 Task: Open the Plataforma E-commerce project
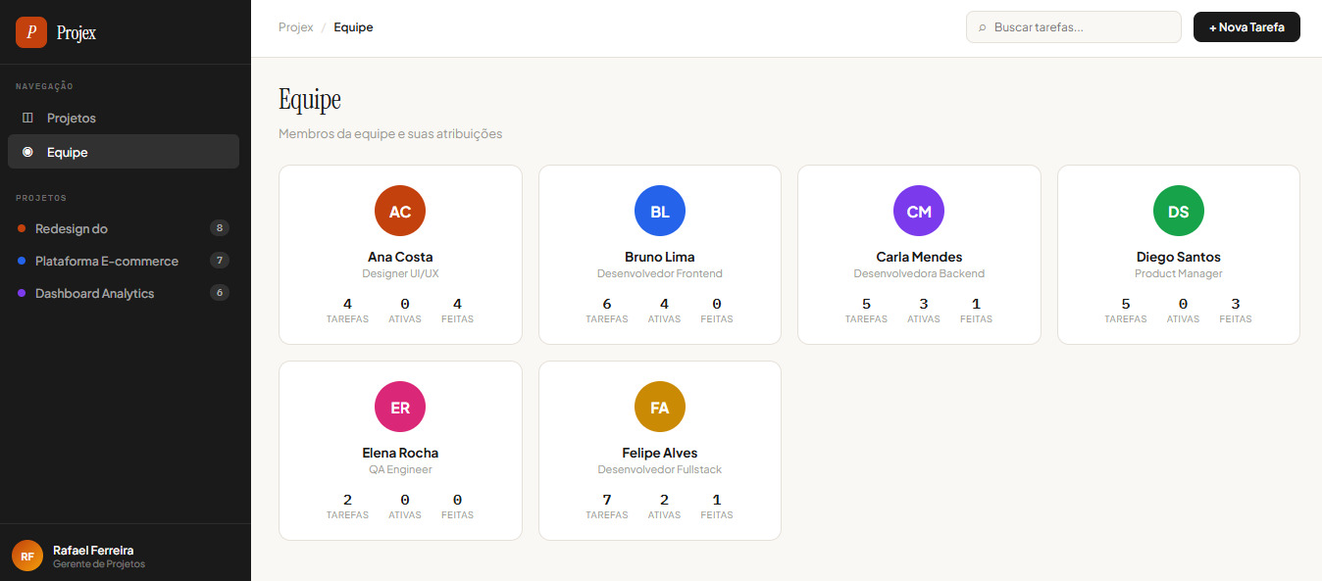click(124, 261)
